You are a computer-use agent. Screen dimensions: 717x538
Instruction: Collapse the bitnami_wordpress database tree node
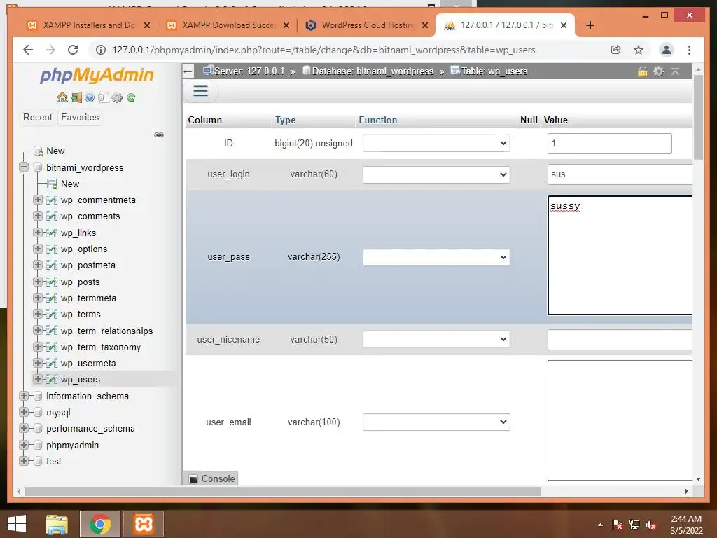pyautogui.click(x=24, y=167)
